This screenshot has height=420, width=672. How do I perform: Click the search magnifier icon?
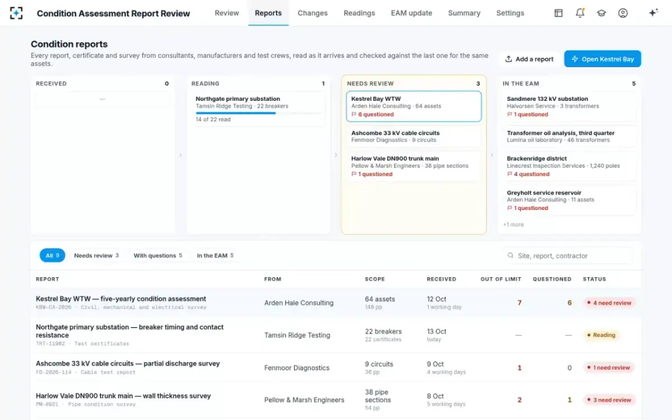[x=510, y=255]
